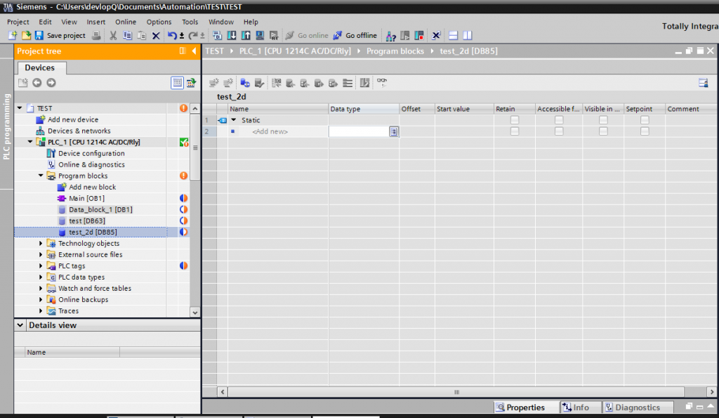The image size is (719, 418).
Task: Click the Split editor horizontally icon
Action: (453, 35)
